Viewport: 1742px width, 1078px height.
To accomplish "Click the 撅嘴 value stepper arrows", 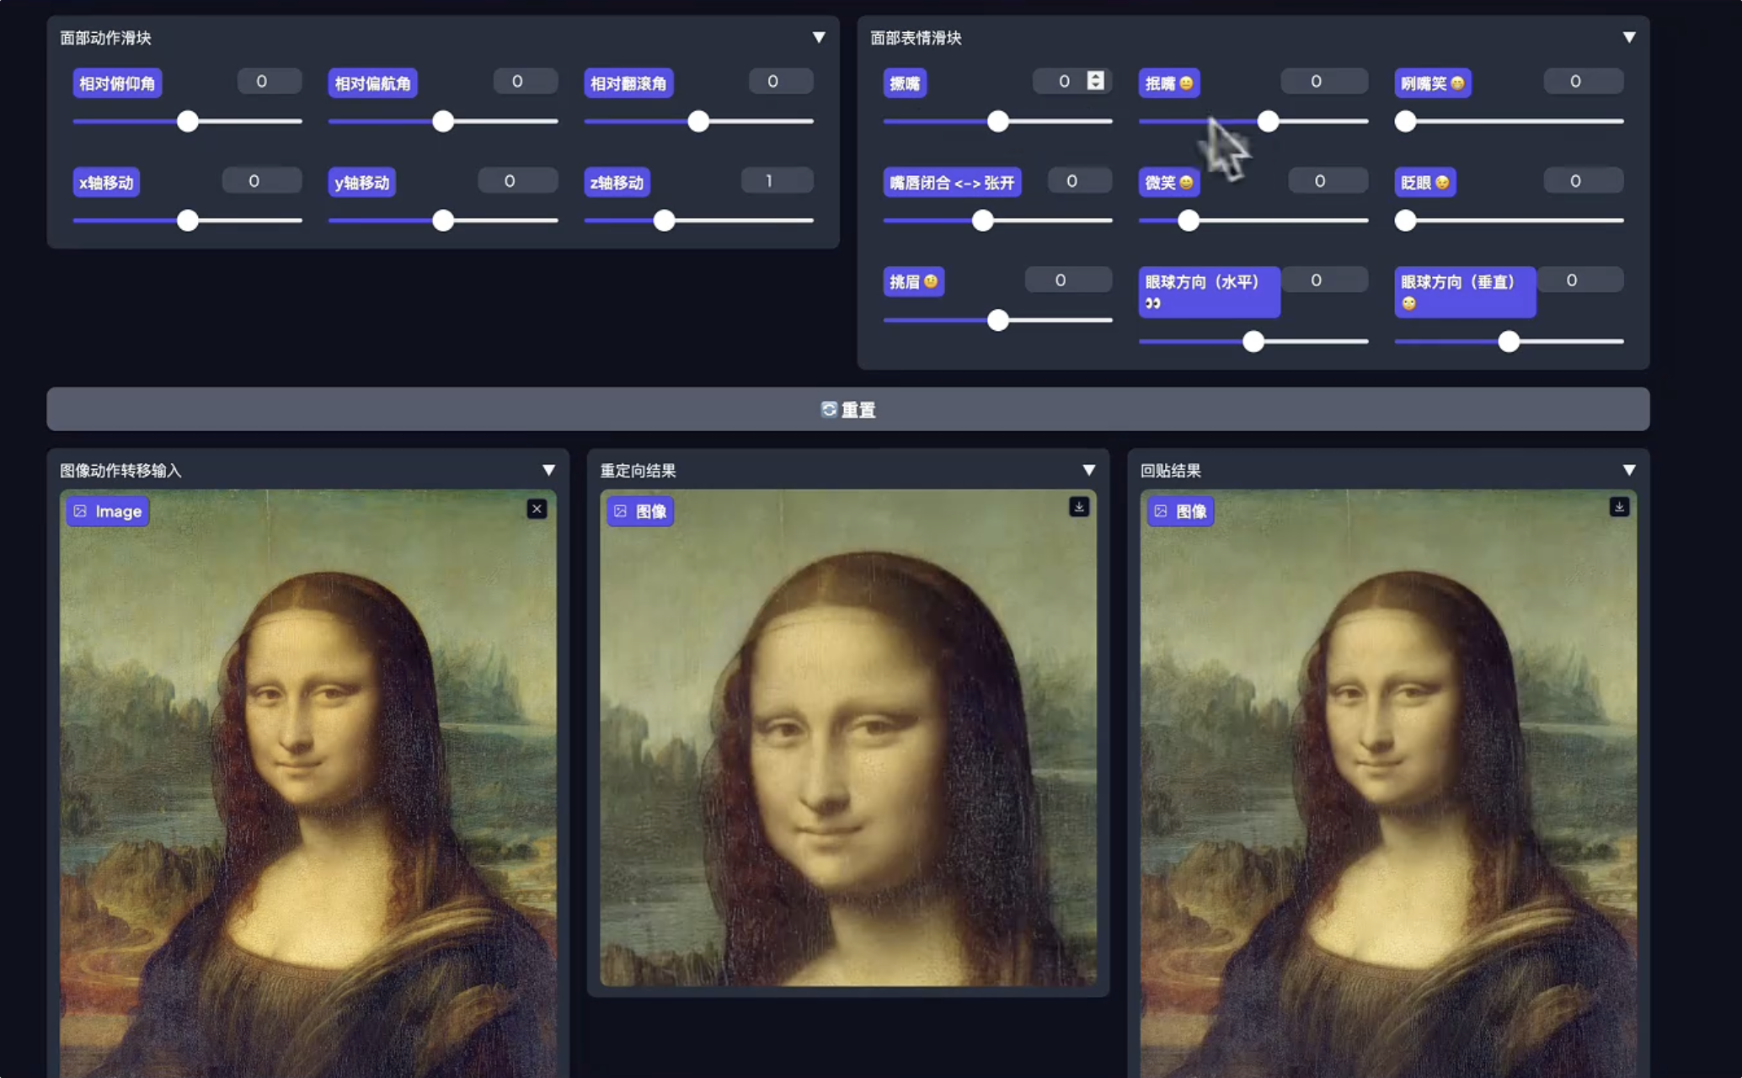I will 1095,81.
